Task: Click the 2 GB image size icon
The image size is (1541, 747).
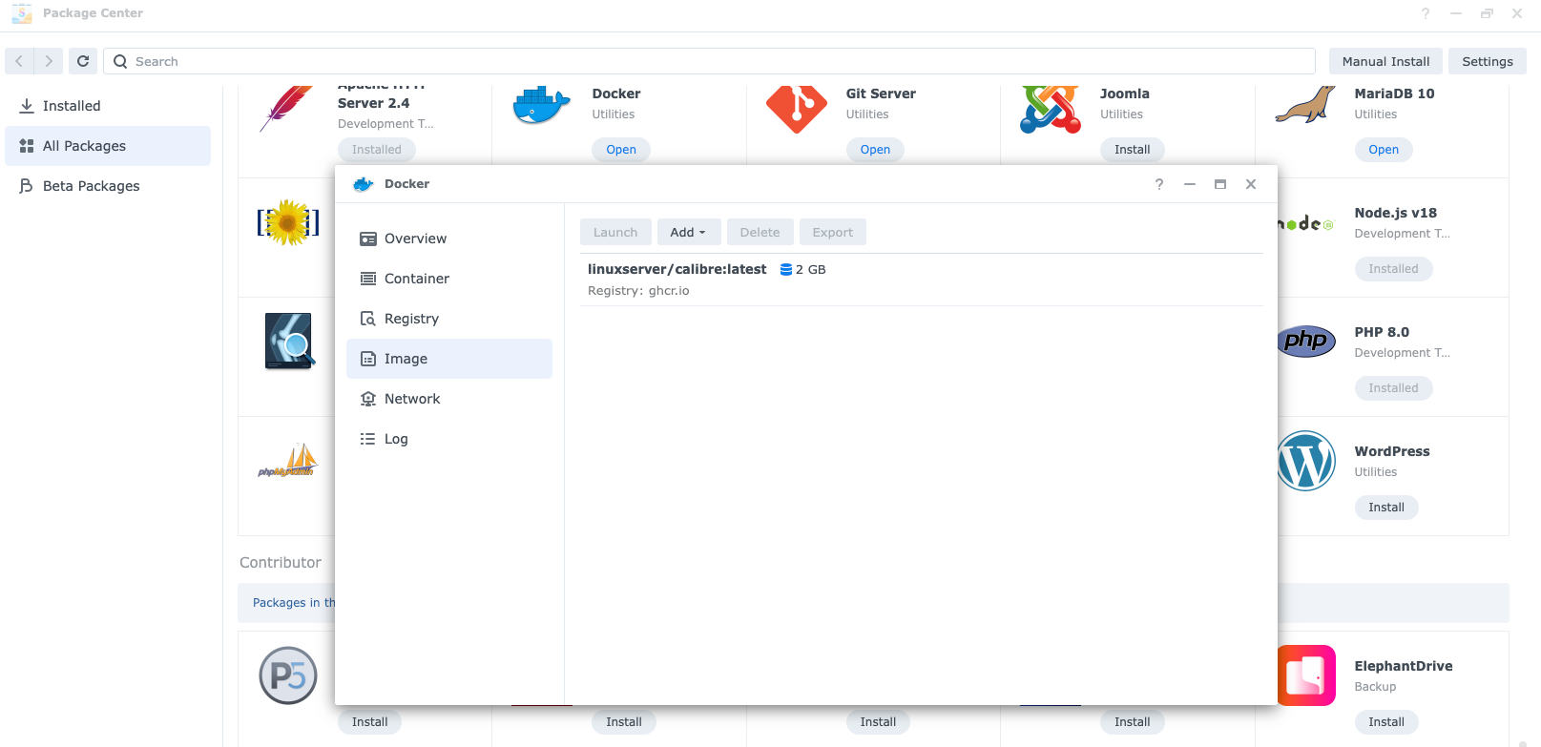Action: [x=786, y=270]
